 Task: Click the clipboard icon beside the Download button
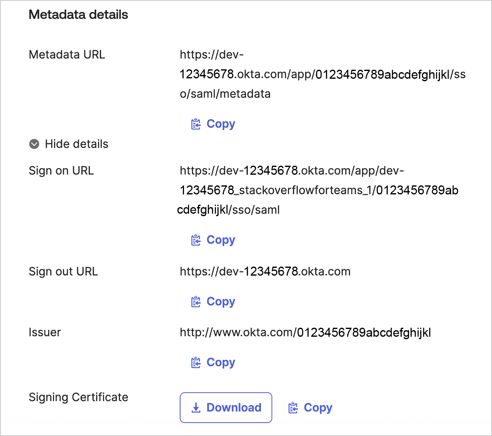293,408
